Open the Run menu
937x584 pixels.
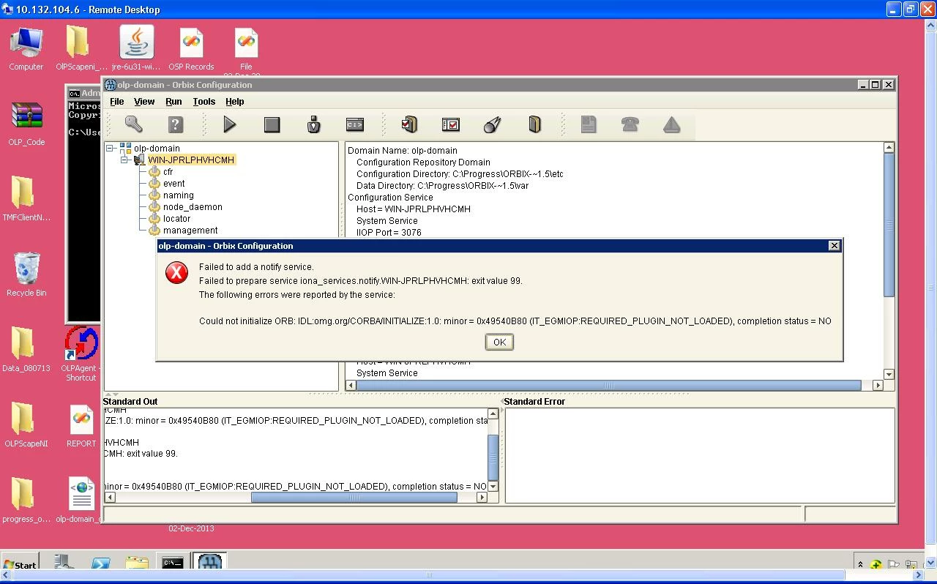tap(173, 102)
